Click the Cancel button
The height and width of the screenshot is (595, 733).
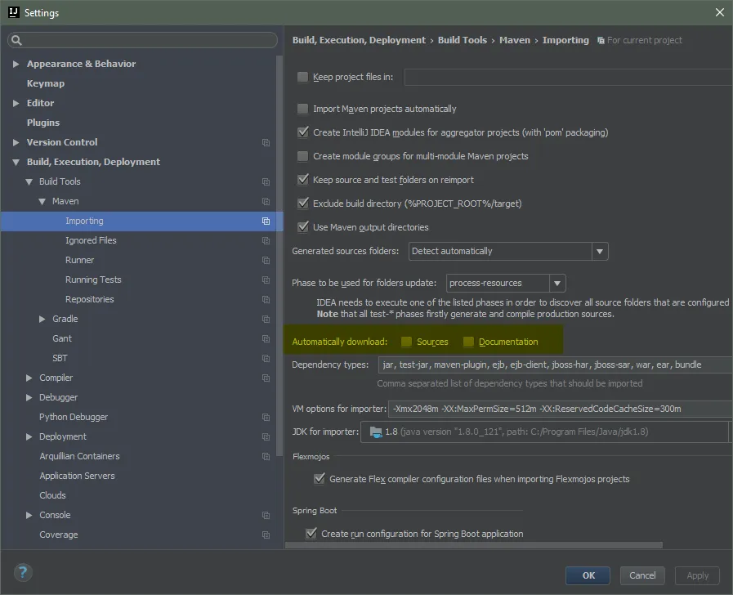642,576
